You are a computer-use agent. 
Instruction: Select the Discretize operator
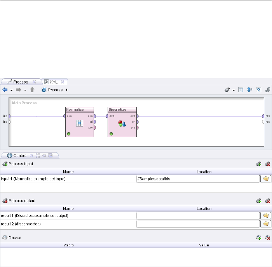(122, 122)
